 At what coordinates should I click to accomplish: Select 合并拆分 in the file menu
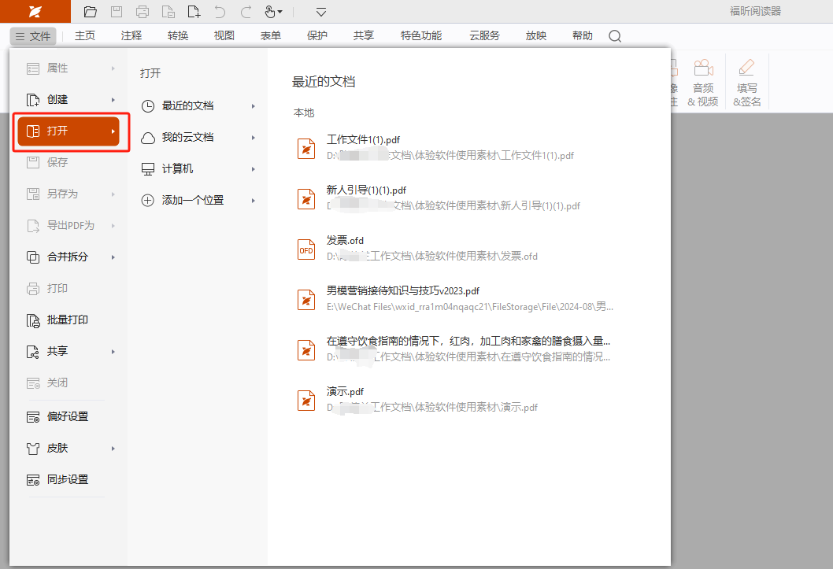tap(68, 257)
